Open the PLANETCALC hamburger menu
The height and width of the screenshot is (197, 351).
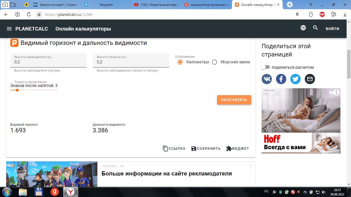(x=9, y=29)
